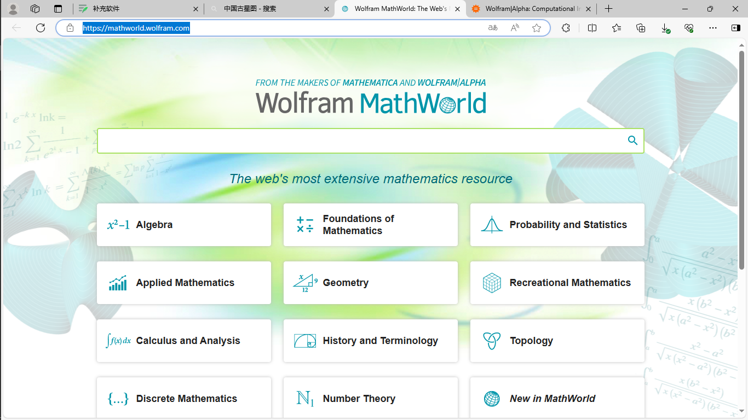Click the Applied Mathematics bar chart icon
748x420 pixels.
118,283
